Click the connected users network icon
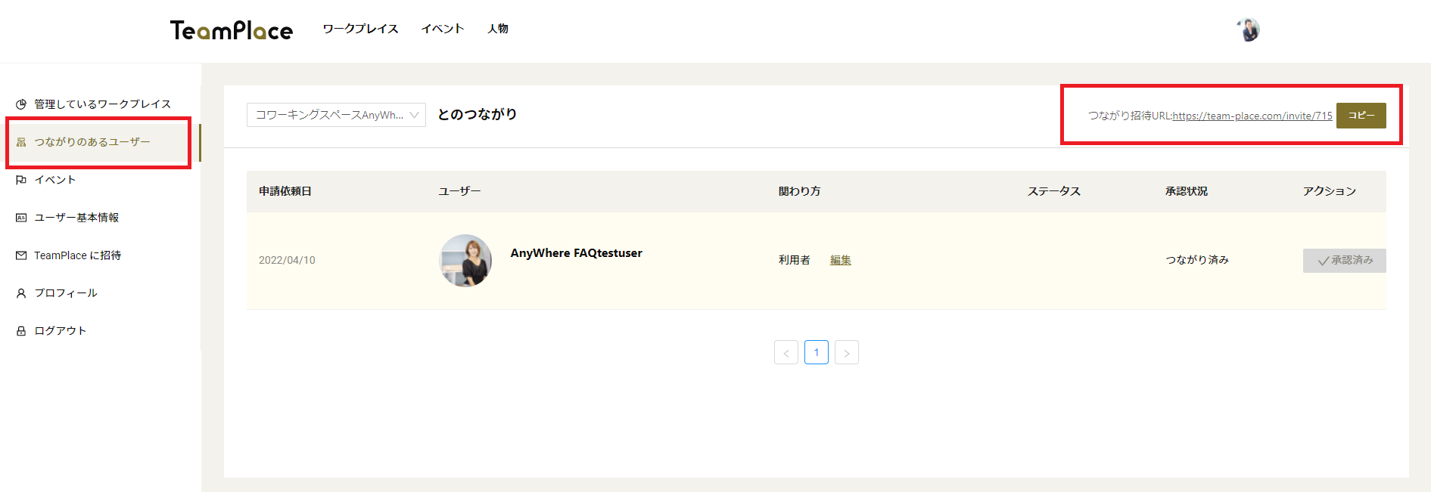The width and height of the screenshot is (1431, 492). pyautogui.click(x=21, y=142)
